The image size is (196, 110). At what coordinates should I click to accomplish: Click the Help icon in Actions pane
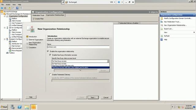(x=162, y=39)
